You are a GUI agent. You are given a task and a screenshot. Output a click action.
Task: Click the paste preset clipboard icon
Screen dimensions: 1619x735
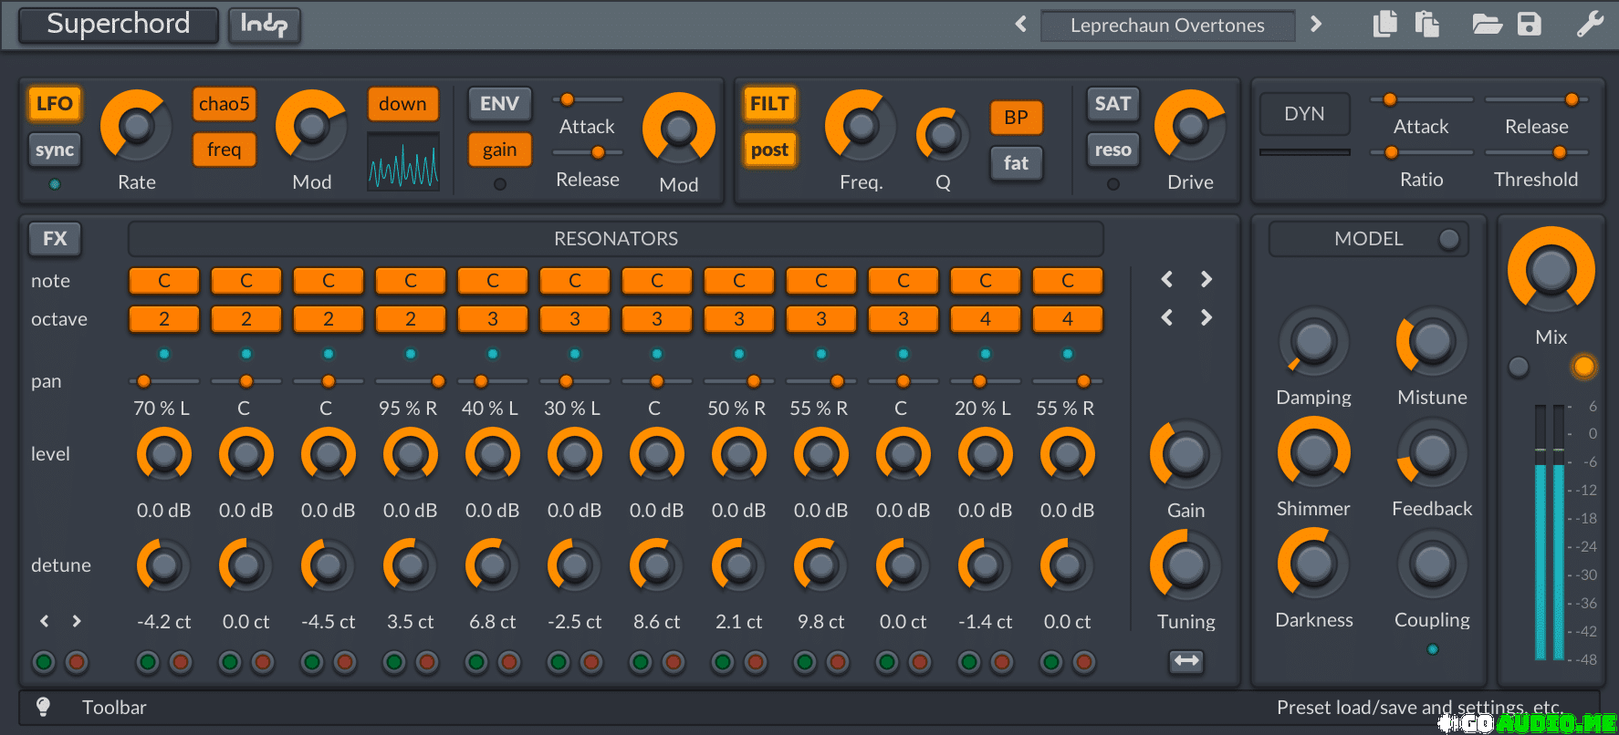pyautogui.click(x=1427, y=24)
